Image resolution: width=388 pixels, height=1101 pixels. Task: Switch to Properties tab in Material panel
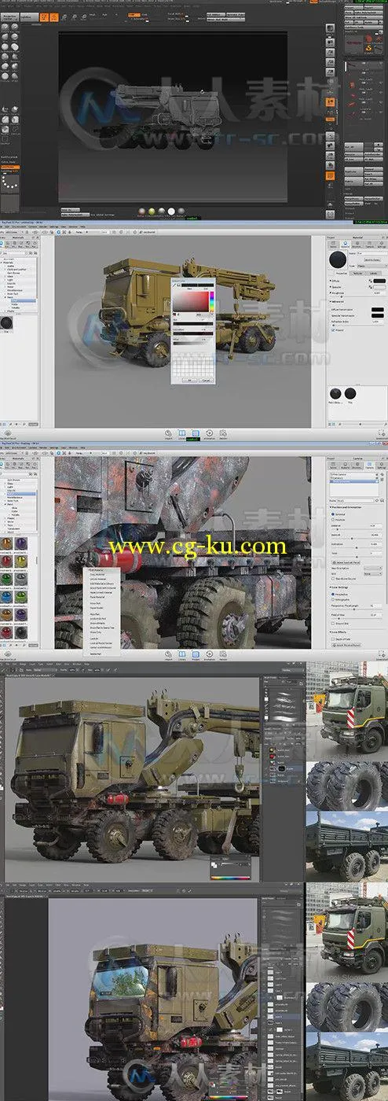(x=342, y=274)
